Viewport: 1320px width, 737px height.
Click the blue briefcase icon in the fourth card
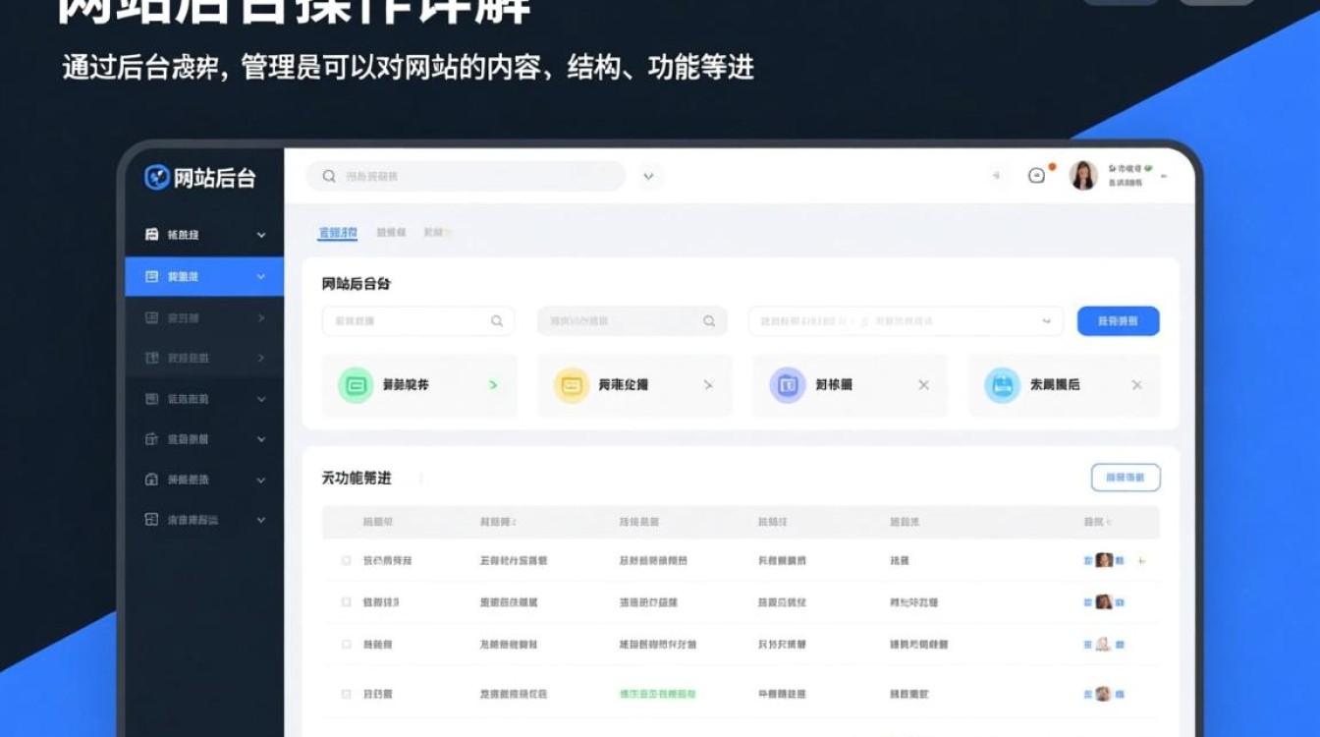tap(1001, 385)
